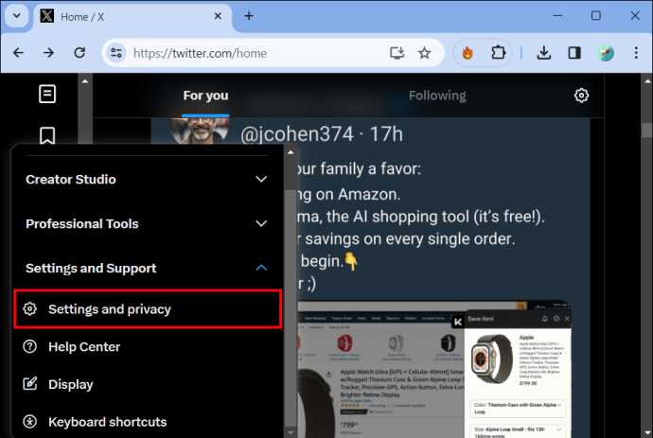Open the Extensions puzzle icon

click(498, 53)
